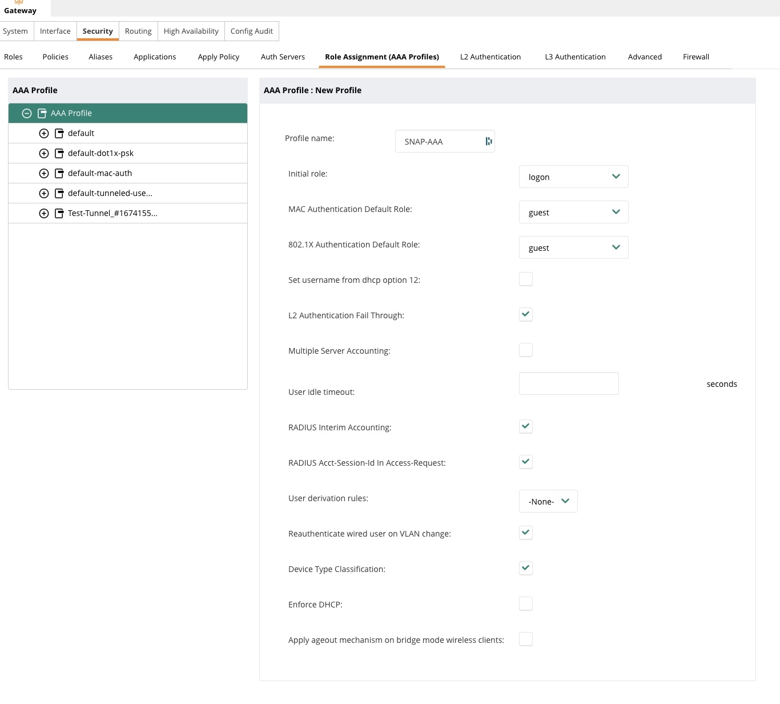
Task: Enable Set username from dhcp option 12
Action: click(x=525, y=279)
